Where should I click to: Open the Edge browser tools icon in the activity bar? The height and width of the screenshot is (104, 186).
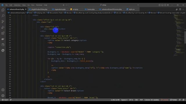(x=3, y=51)
